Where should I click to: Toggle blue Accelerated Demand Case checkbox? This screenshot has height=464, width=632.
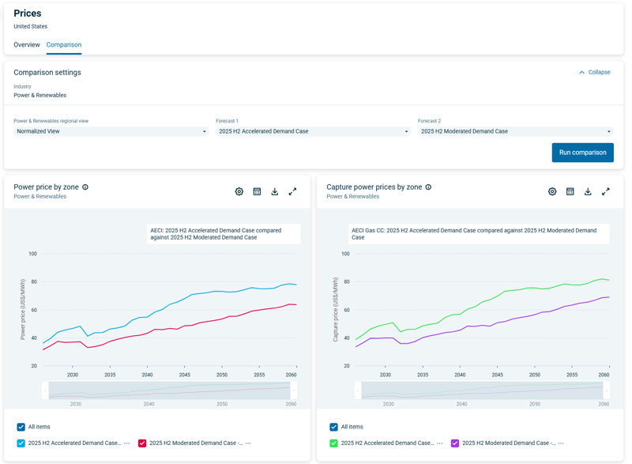(21, 443)
